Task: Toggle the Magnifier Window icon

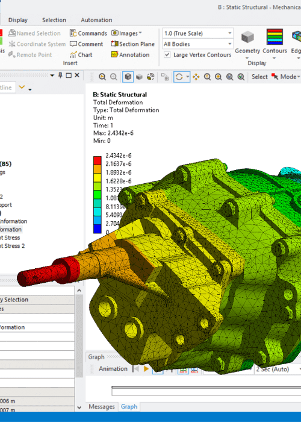Action: pos(241,77)
